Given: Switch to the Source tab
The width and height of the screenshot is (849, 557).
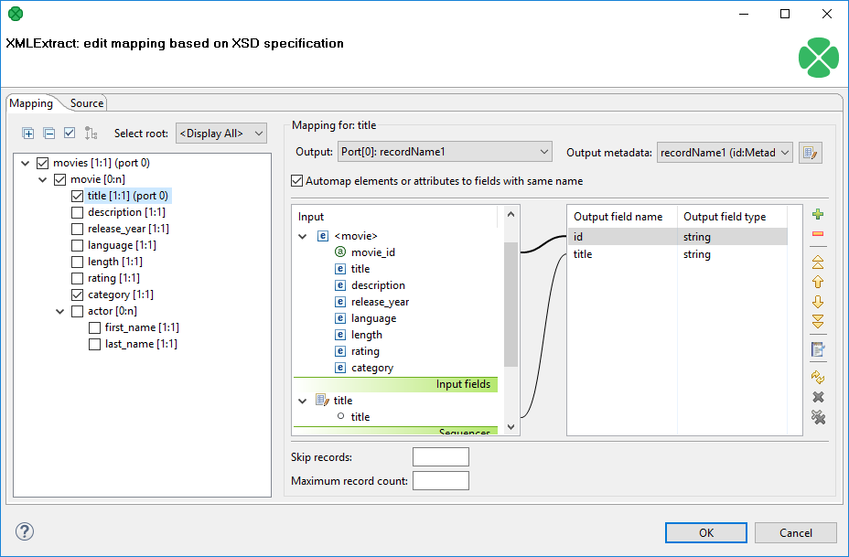Looking at the screenshot, I should click(x=85, y=102).
